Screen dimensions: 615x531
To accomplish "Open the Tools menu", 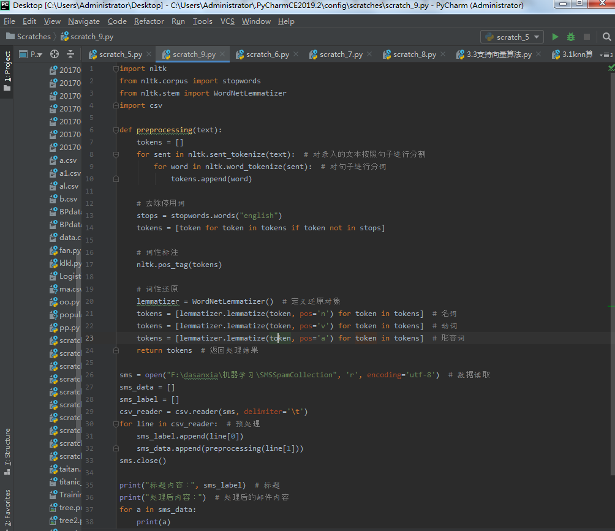I will tap(202, 21).
